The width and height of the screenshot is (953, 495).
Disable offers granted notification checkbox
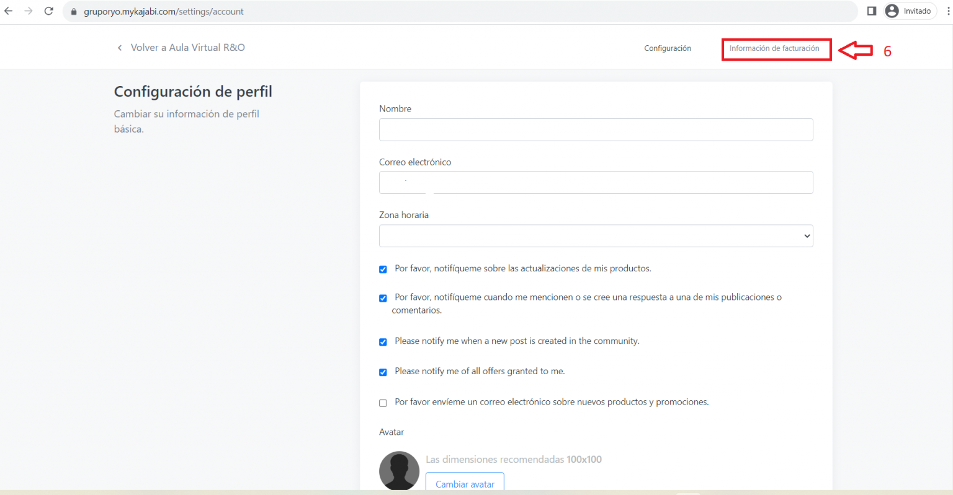click(x=383, y=372)
